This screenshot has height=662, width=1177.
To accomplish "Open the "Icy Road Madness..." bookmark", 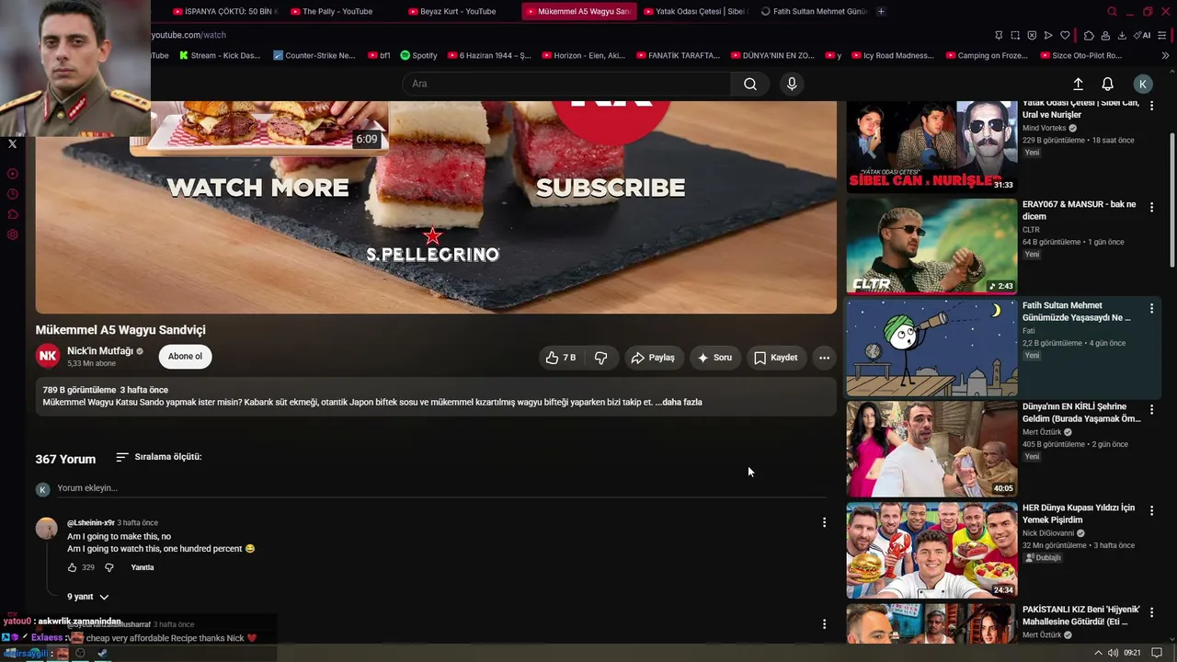I will coord(892,55).
